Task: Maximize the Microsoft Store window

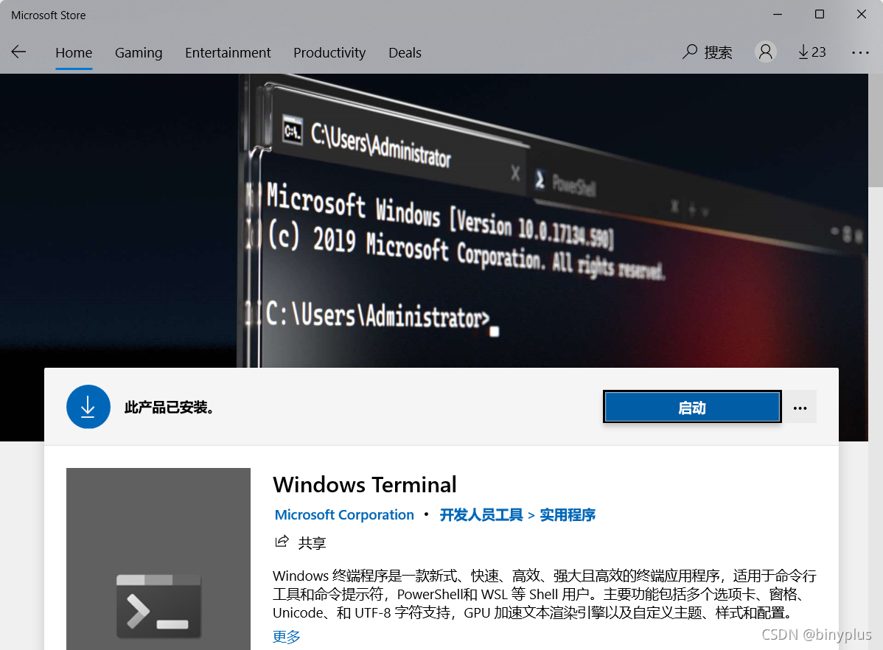Action: (820, 15)
